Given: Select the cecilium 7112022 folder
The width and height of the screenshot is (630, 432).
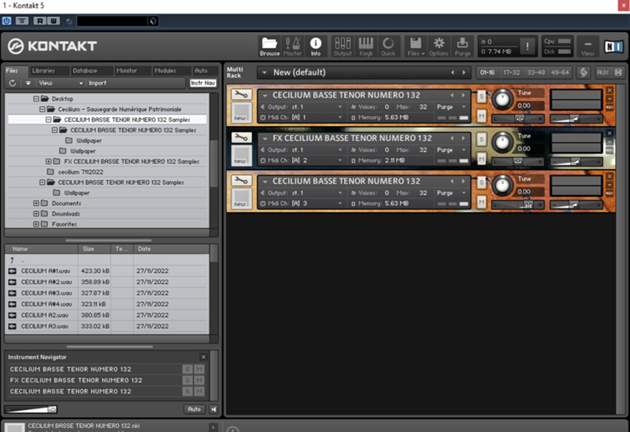Looking at the screenshot, I should pyautogui.click(x=80, y=172).
